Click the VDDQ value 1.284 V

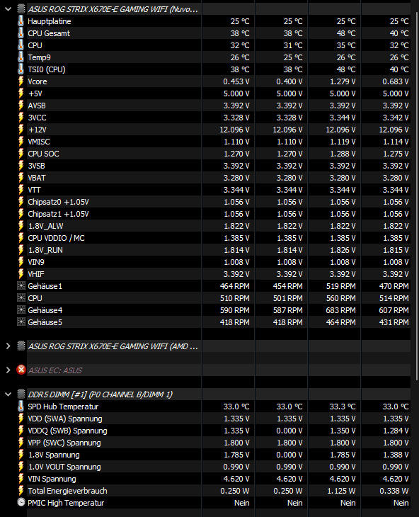396,431
